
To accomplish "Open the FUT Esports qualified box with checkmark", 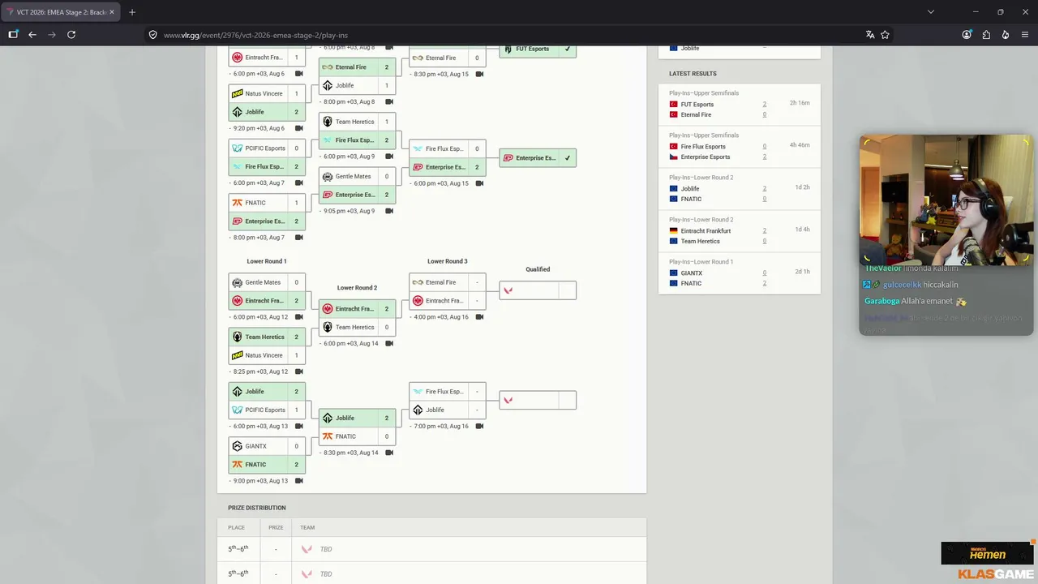I will [538, 49].
